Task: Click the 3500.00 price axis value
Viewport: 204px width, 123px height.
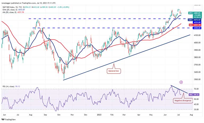Action: [198, 79]
